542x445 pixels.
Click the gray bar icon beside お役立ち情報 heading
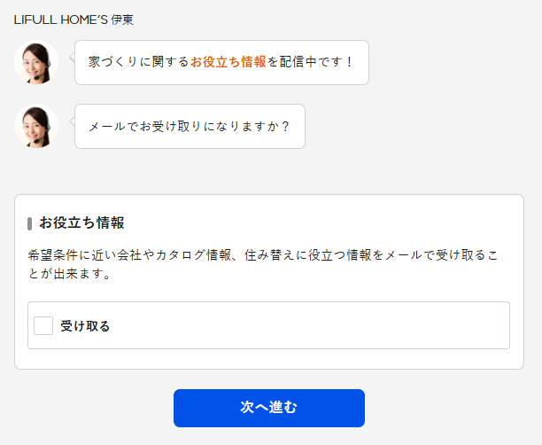tap(30, 223)
